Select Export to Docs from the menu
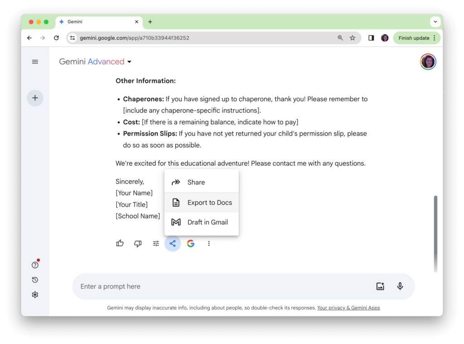The height and width of the screenshot is (344, 464). tap(210, 202)
